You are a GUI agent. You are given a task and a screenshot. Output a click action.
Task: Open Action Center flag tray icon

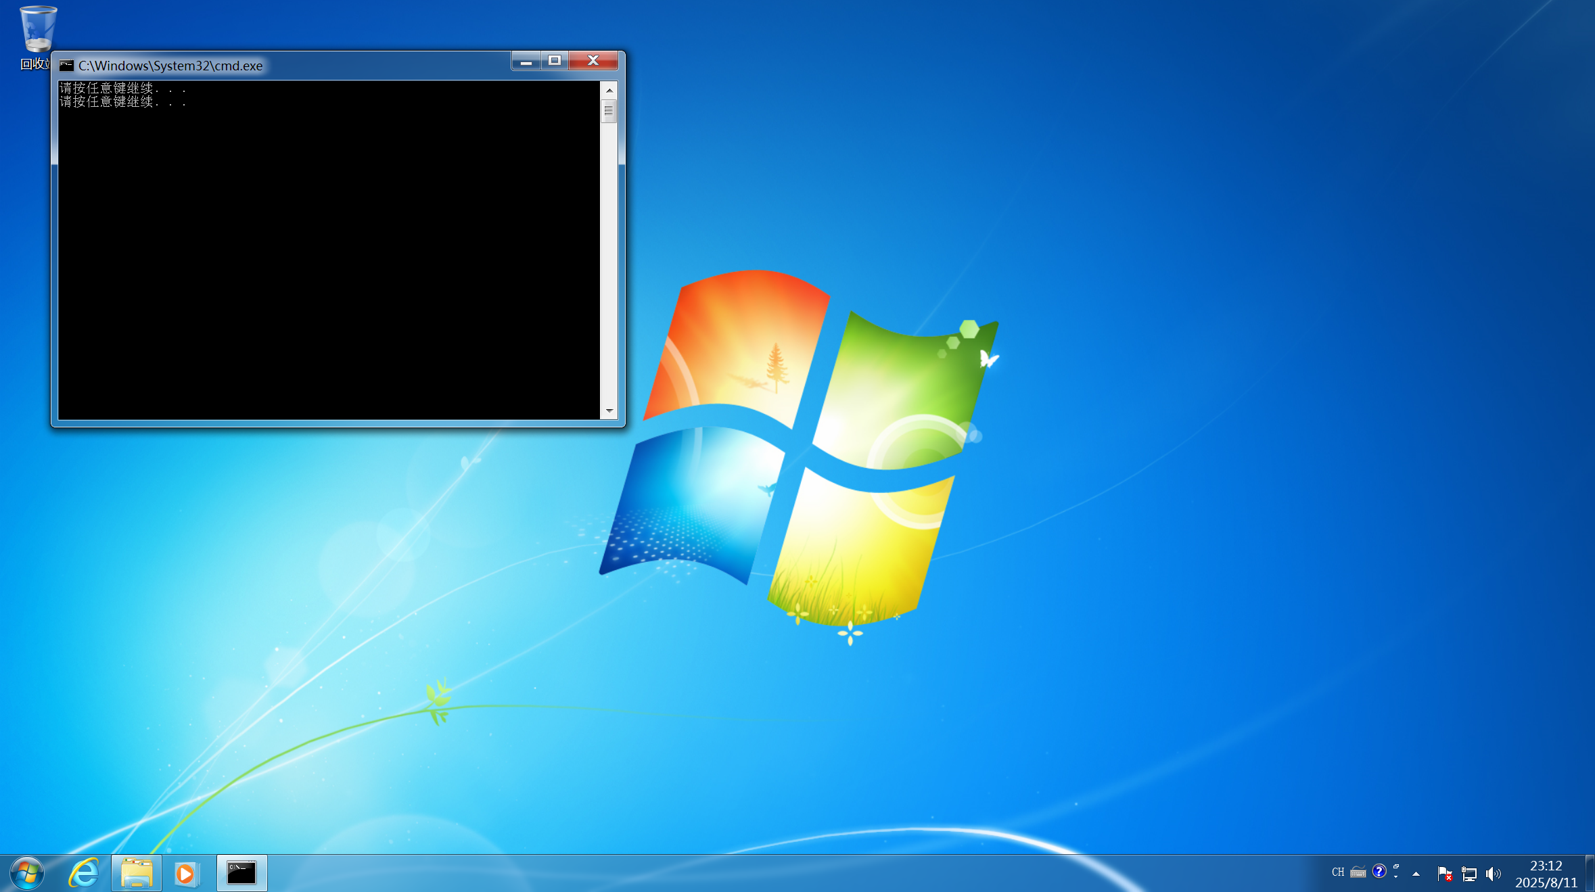point(1445,874)
